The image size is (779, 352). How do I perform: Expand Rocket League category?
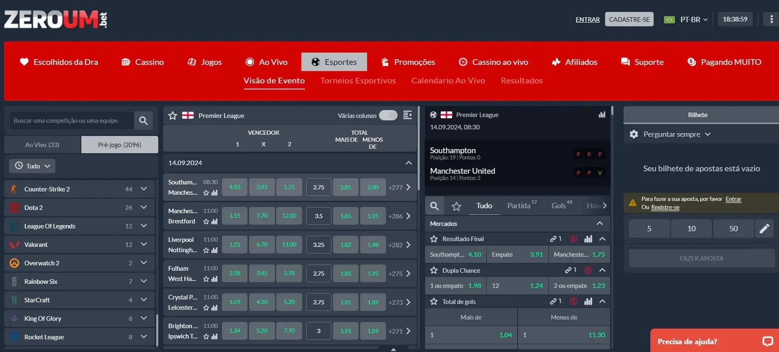click(x=143, y=337)
